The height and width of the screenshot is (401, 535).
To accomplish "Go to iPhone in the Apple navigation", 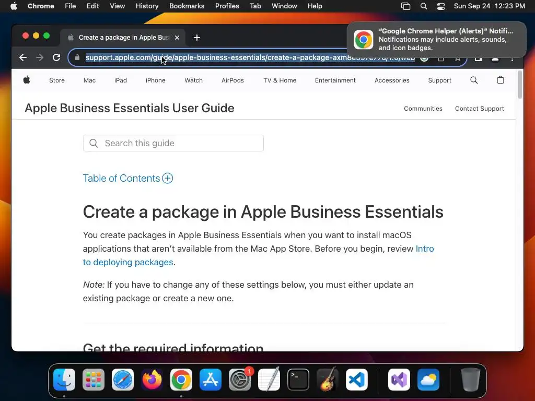I will tap(156, 80).
